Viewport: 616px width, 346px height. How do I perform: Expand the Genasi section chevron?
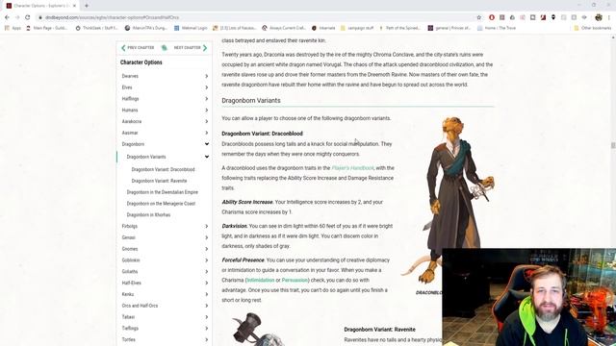206,237
